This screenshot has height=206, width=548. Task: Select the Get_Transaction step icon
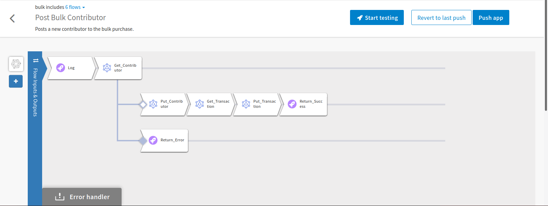click(200, 104)
